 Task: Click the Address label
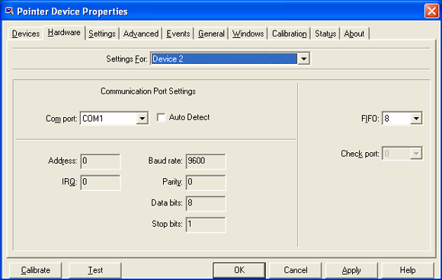[x=62, y=161]
